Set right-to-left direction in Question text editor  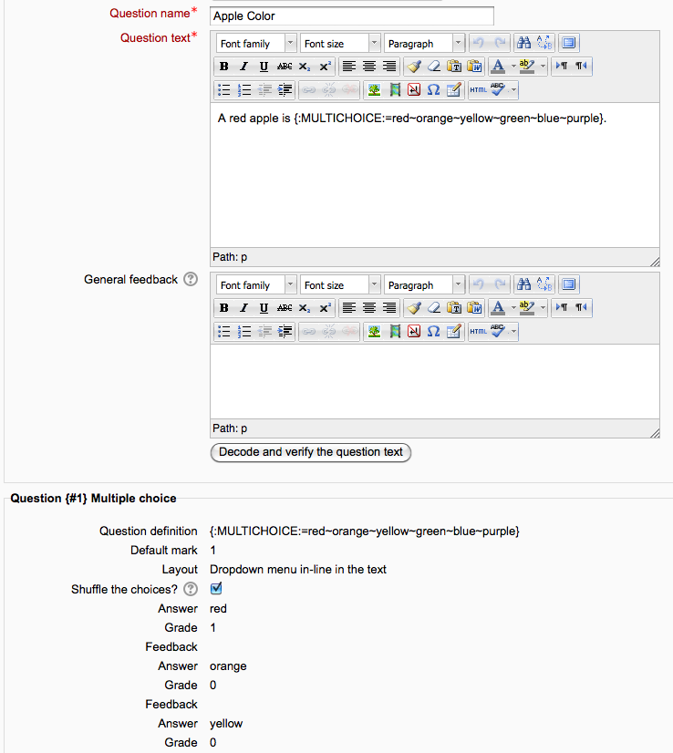581,67
